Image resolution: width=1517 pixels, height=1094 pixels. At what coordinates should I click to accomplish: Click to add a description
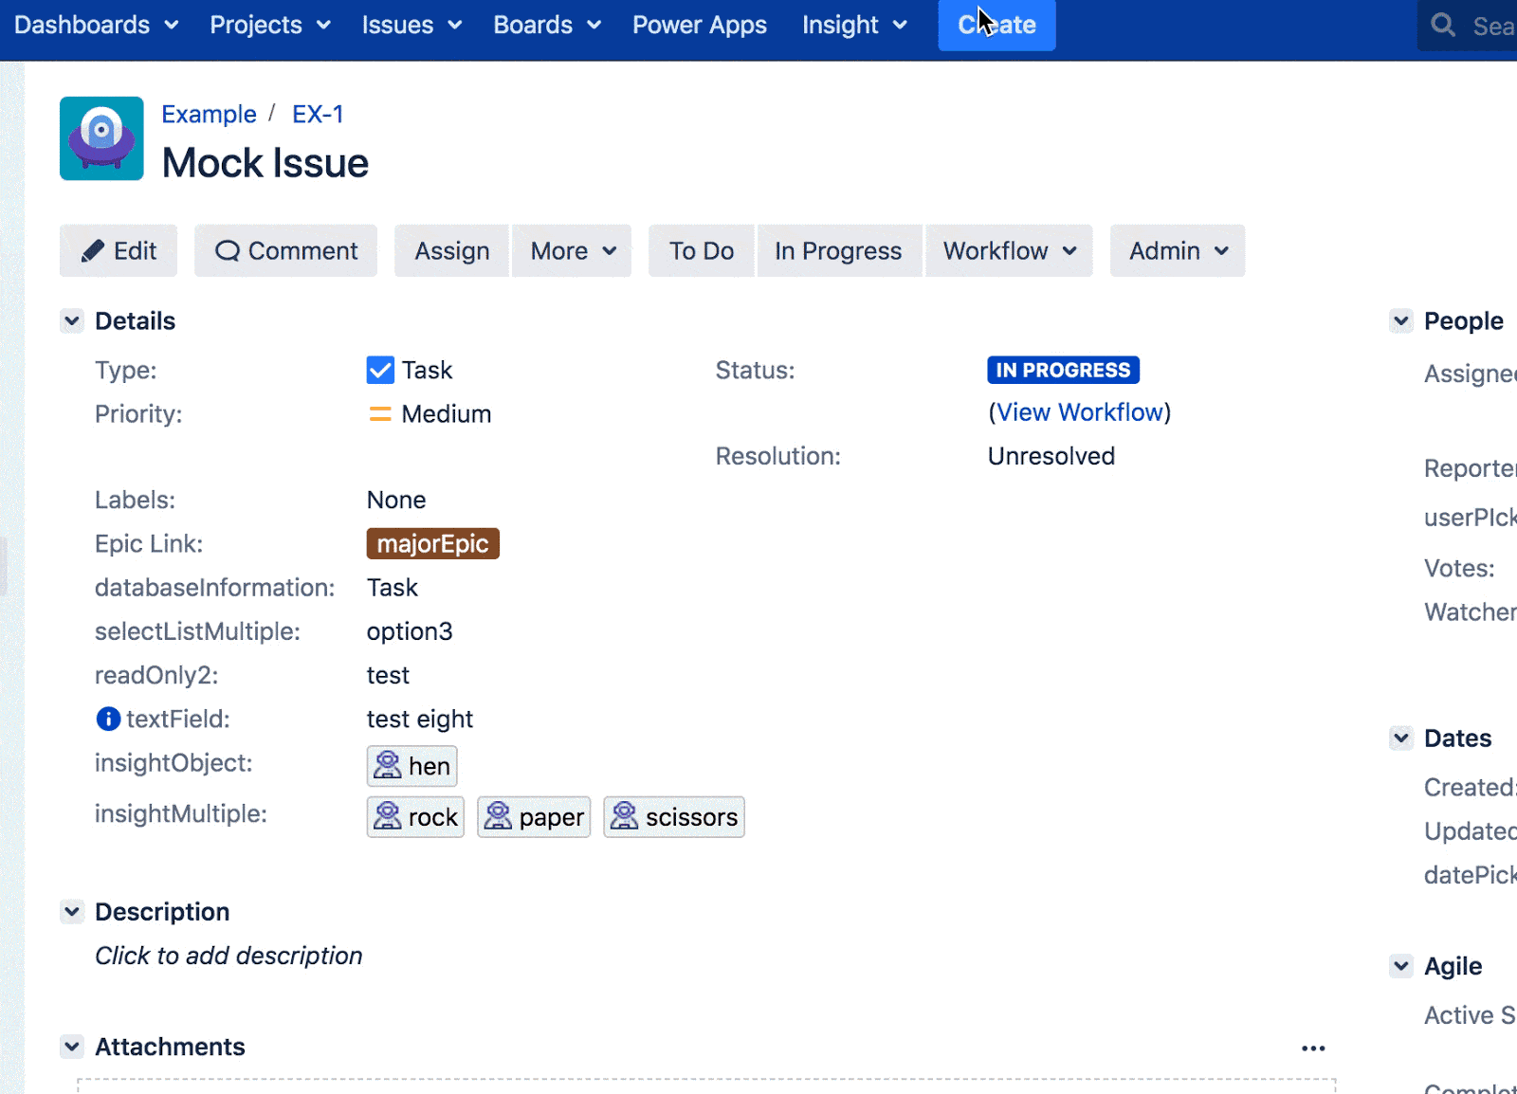pos(228,956)
